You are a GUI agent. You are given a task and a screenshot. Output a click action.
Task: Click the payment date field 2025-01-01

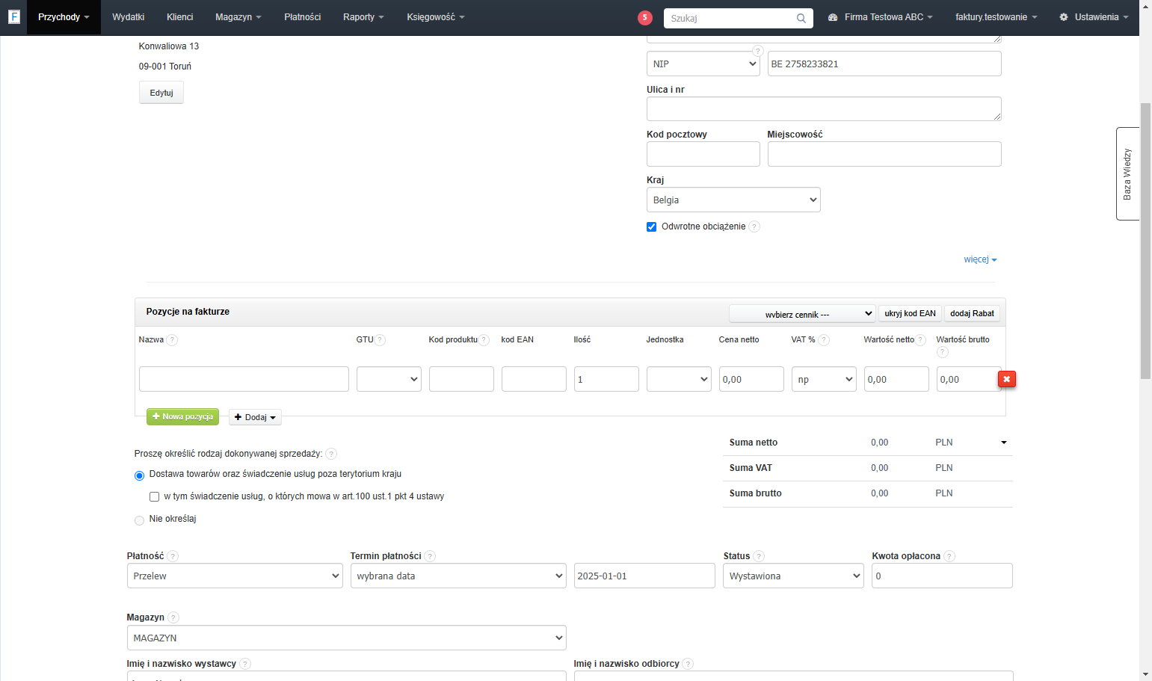click(x=644, y=576)
